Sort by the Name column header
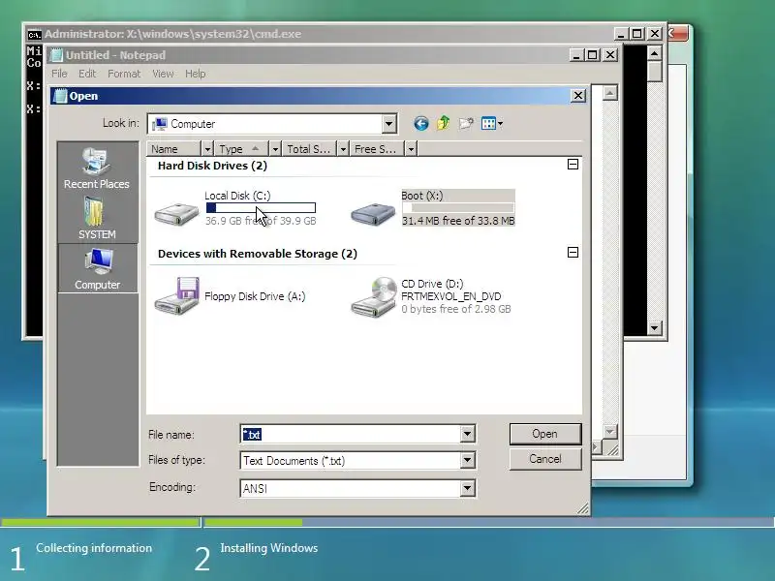The width and height of the screenshot is (775, 581). pos(174,149)
